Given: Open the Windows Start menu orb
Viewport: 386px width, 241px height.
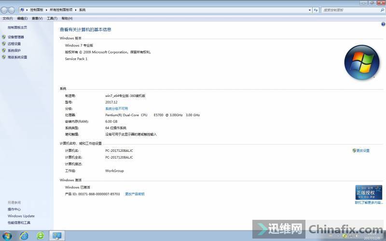Looking at the screenshot, I should (7, 236).
